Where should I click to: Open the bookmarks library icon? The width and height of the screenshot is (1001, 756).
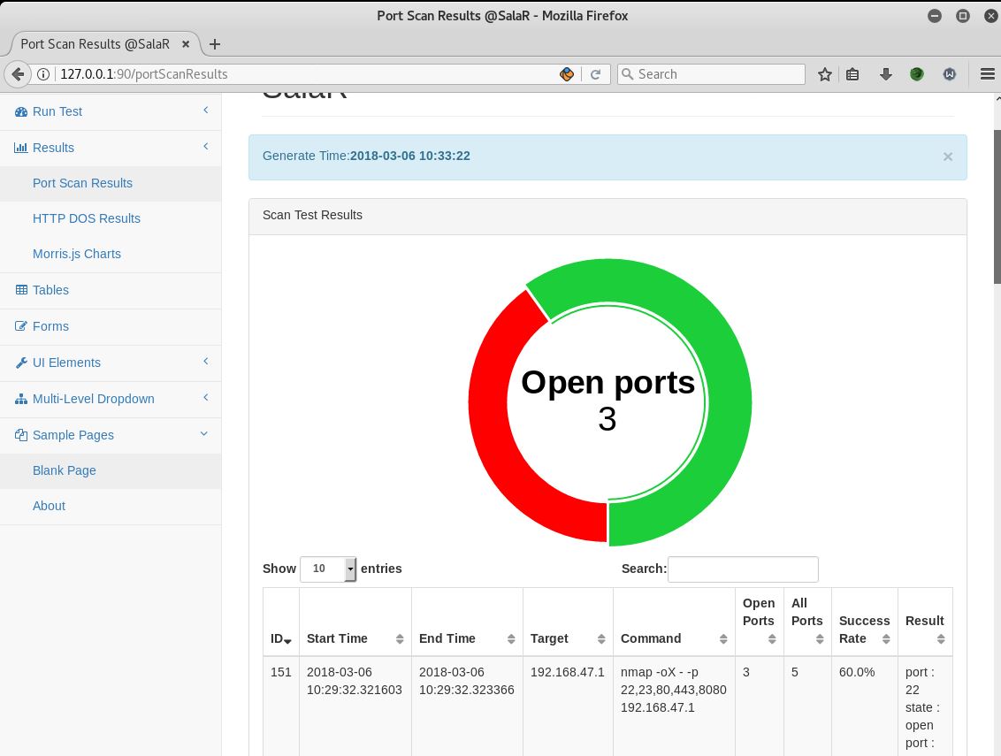coord(852,74)
